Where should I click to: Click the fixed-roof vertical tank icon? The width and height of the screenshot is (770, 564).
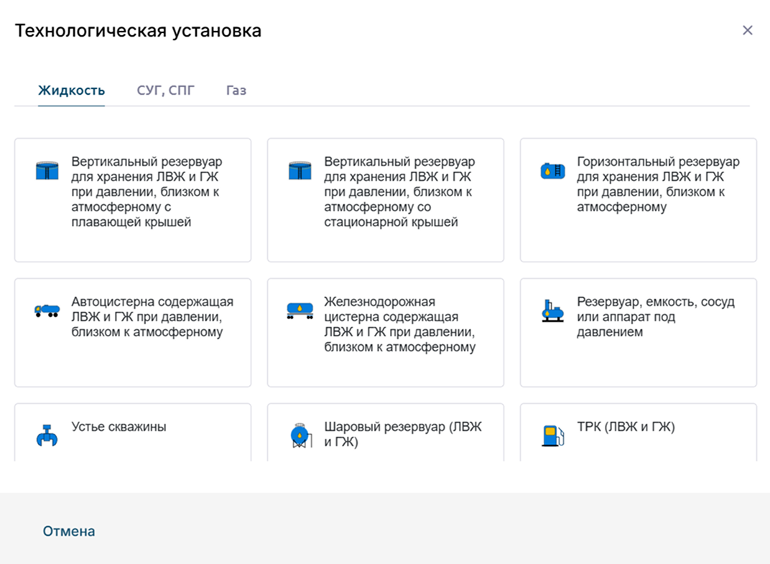point(300,170)
